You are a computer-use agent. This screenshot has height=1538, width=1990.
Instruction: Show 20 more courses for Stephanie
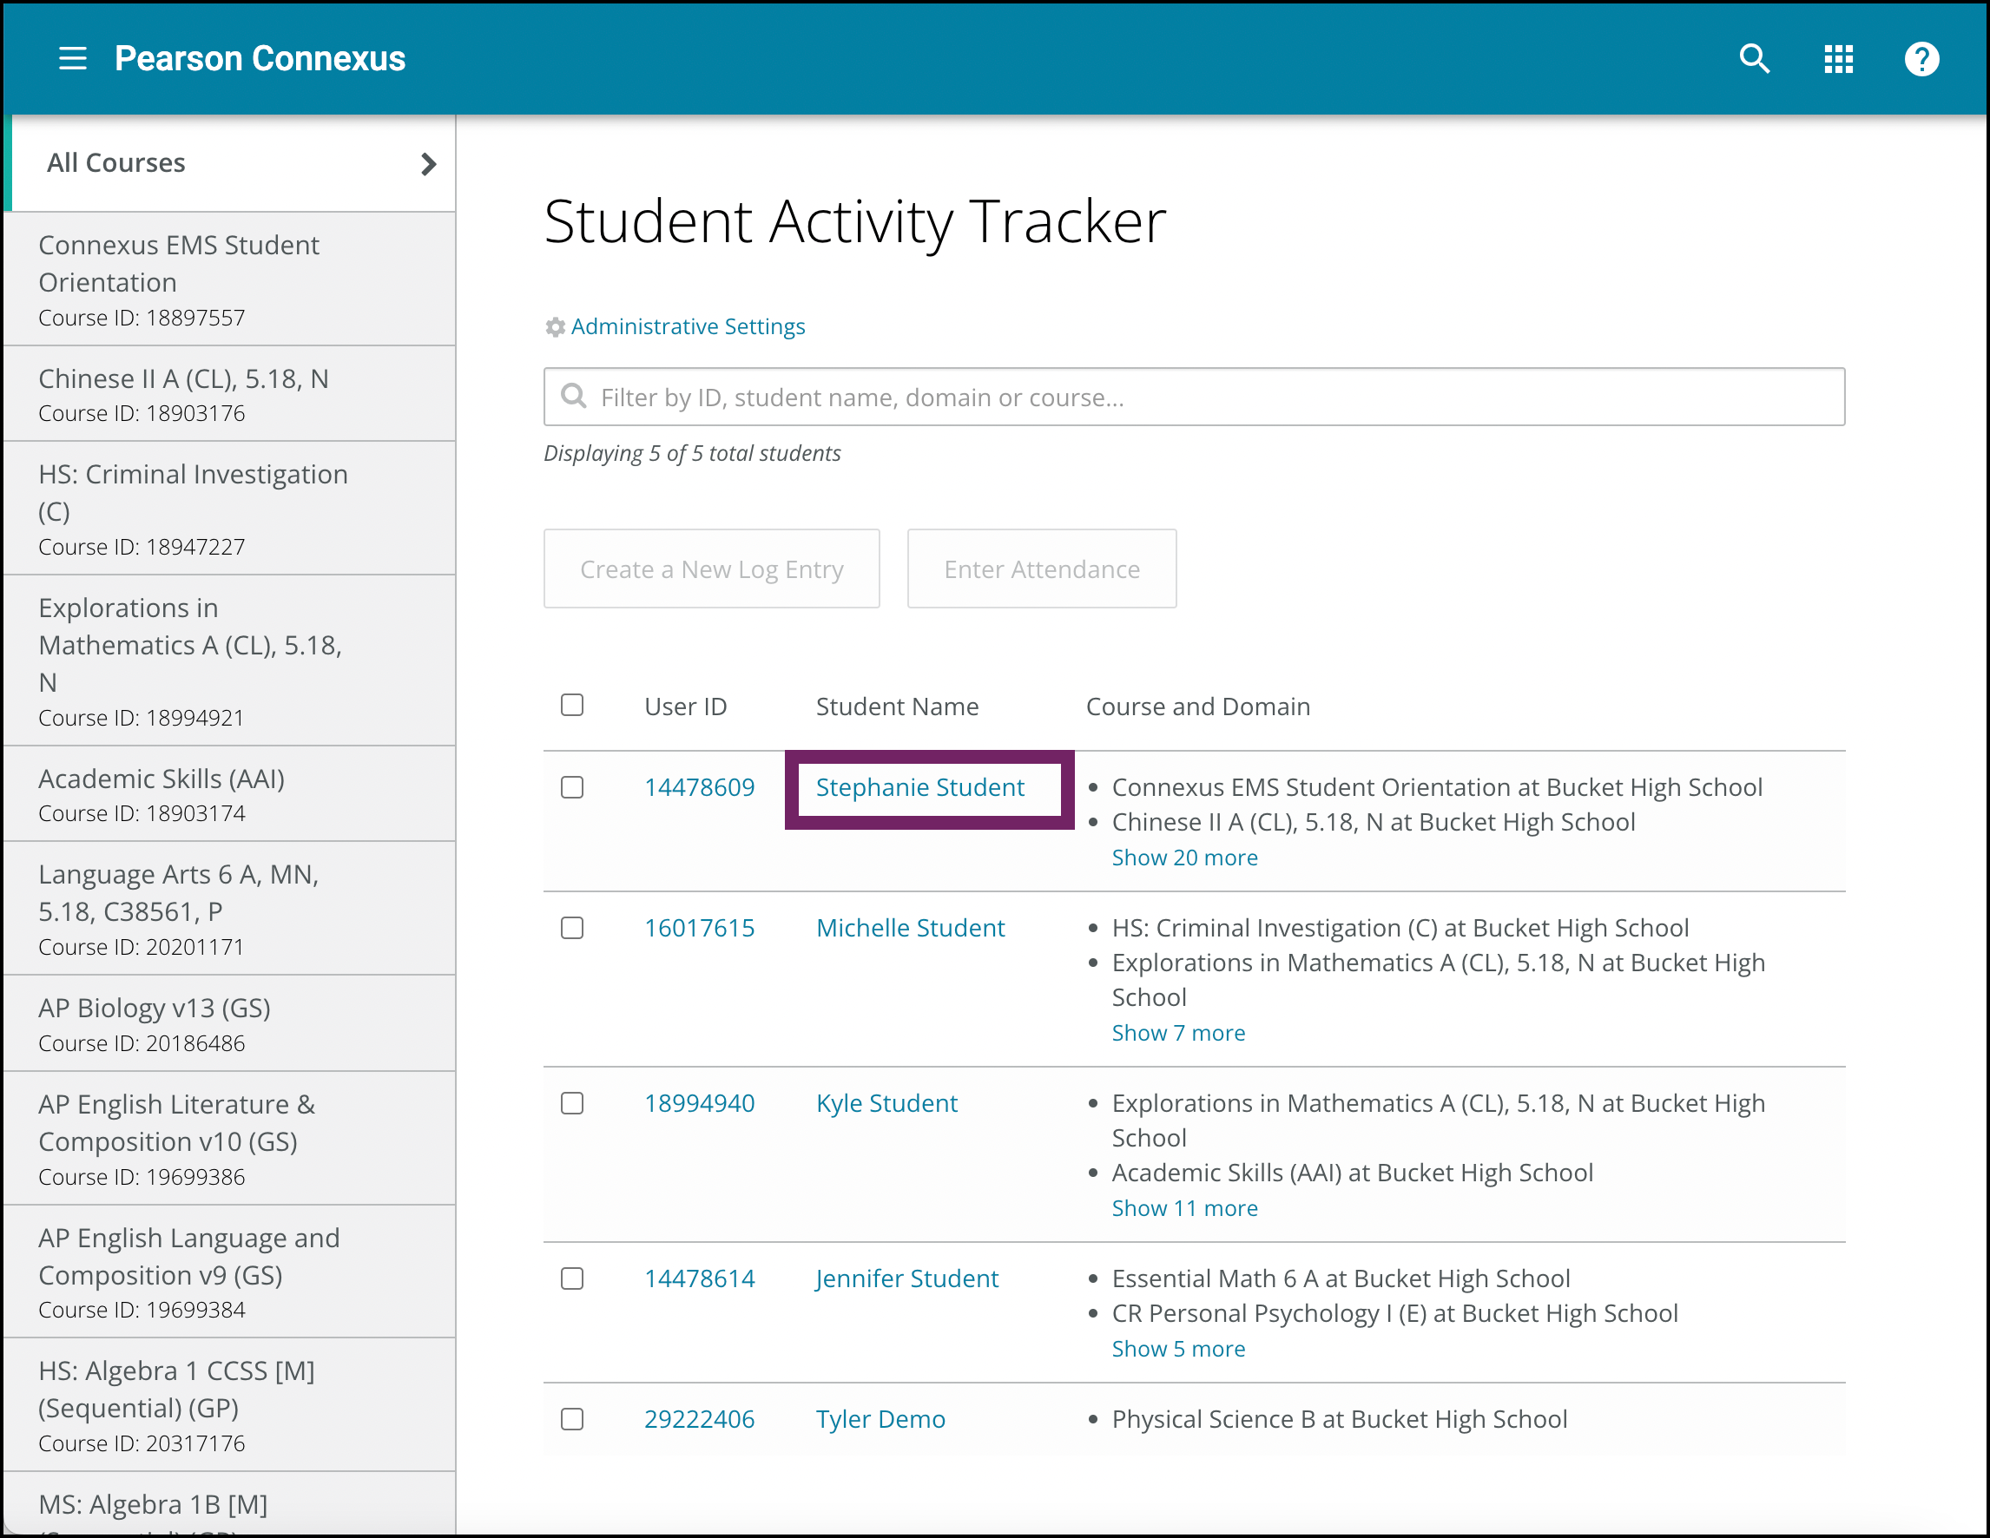tap(1184, 857)
